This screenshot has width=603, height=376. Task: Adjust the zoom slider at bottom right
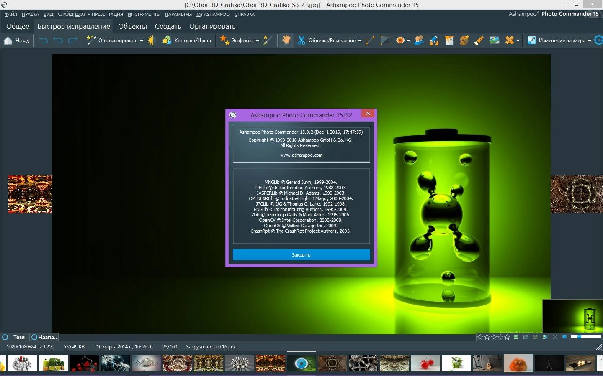(x=586, y=337)
